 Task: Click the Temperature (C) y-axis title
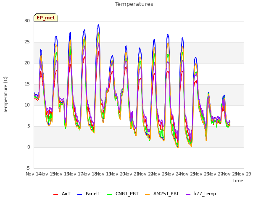(5, 95)
